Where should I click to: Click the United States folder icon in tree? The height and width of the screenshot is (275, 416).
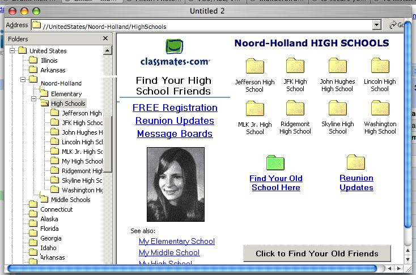[23, 50]
